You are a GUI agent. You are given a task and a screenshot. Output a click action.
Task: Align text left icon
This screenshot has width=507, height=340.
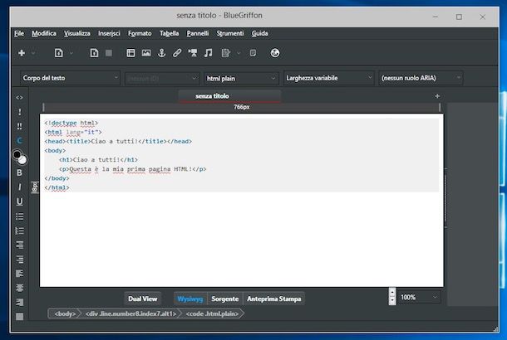(x=19, y=274)
